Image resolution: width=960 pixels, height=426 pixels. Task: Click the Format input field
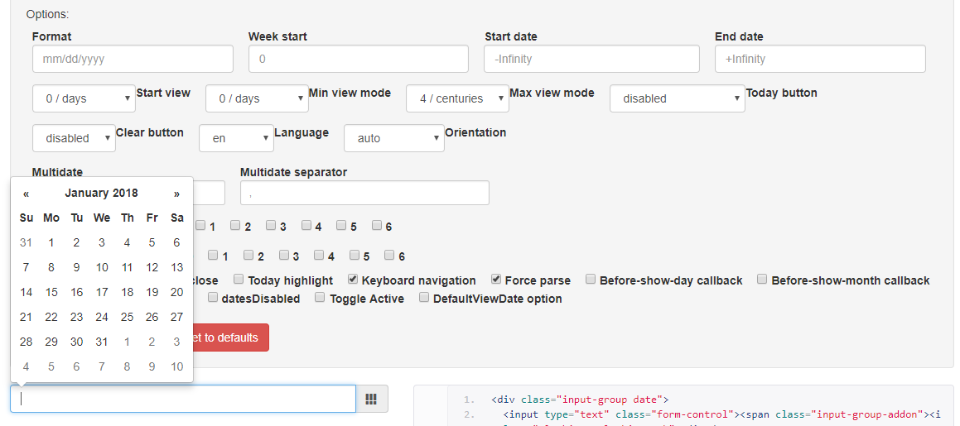pyautogui.click(x=133, y=59)
